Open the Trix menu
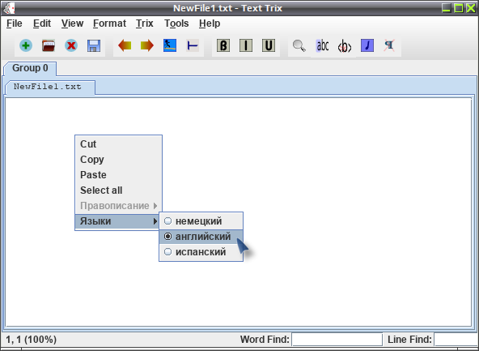The image size is (479, 351). tap(145, 24)
